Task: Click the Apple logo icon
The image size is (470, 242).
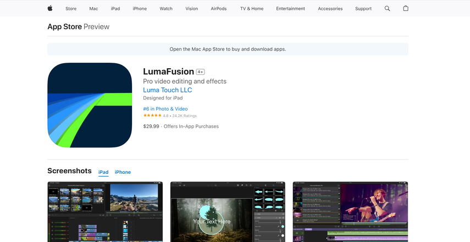Action: pyautogui.click(x=50, y=8)
